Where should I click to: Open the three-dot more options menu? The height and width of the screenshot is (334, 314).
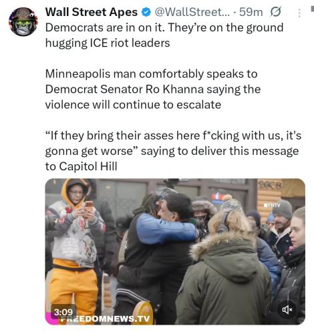tap(299, 13)
